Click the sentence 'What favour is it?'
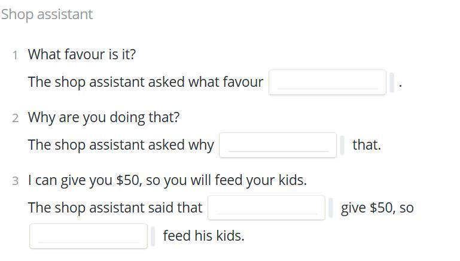Image resolution: width=460 pixels, height=261 pixels. (82, 54)
